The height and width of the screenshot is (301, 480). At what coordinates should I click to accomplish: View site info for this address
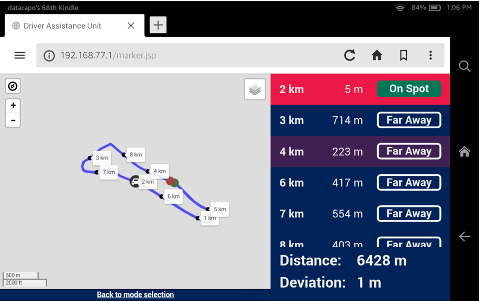point(49,56)
